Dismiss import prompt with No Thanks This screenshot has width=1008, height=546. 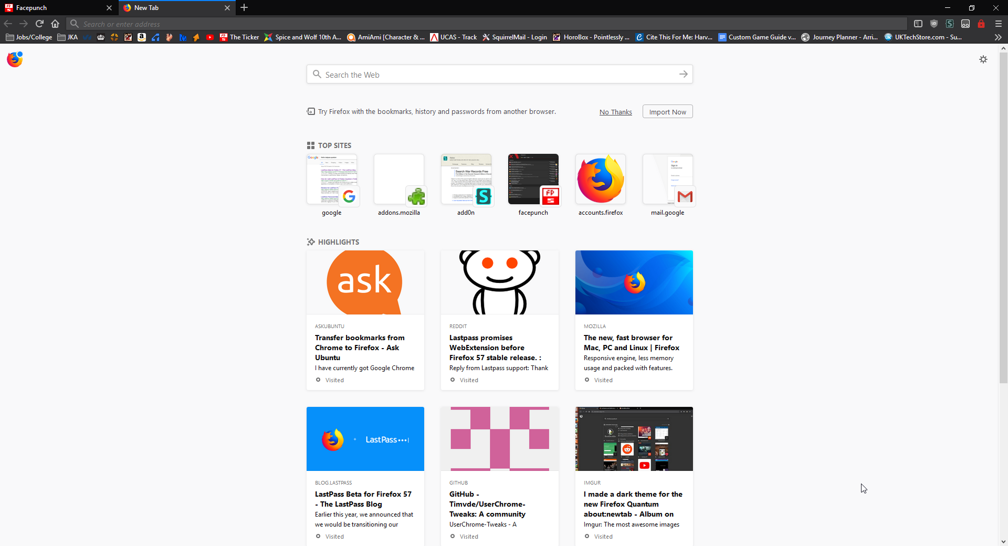(616, 112)
